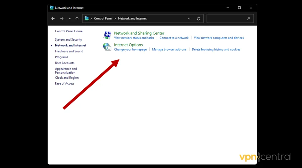The height and width of the screenshot is (168, 302).
Task: Open User Accounts category
Action: (64, 63)
